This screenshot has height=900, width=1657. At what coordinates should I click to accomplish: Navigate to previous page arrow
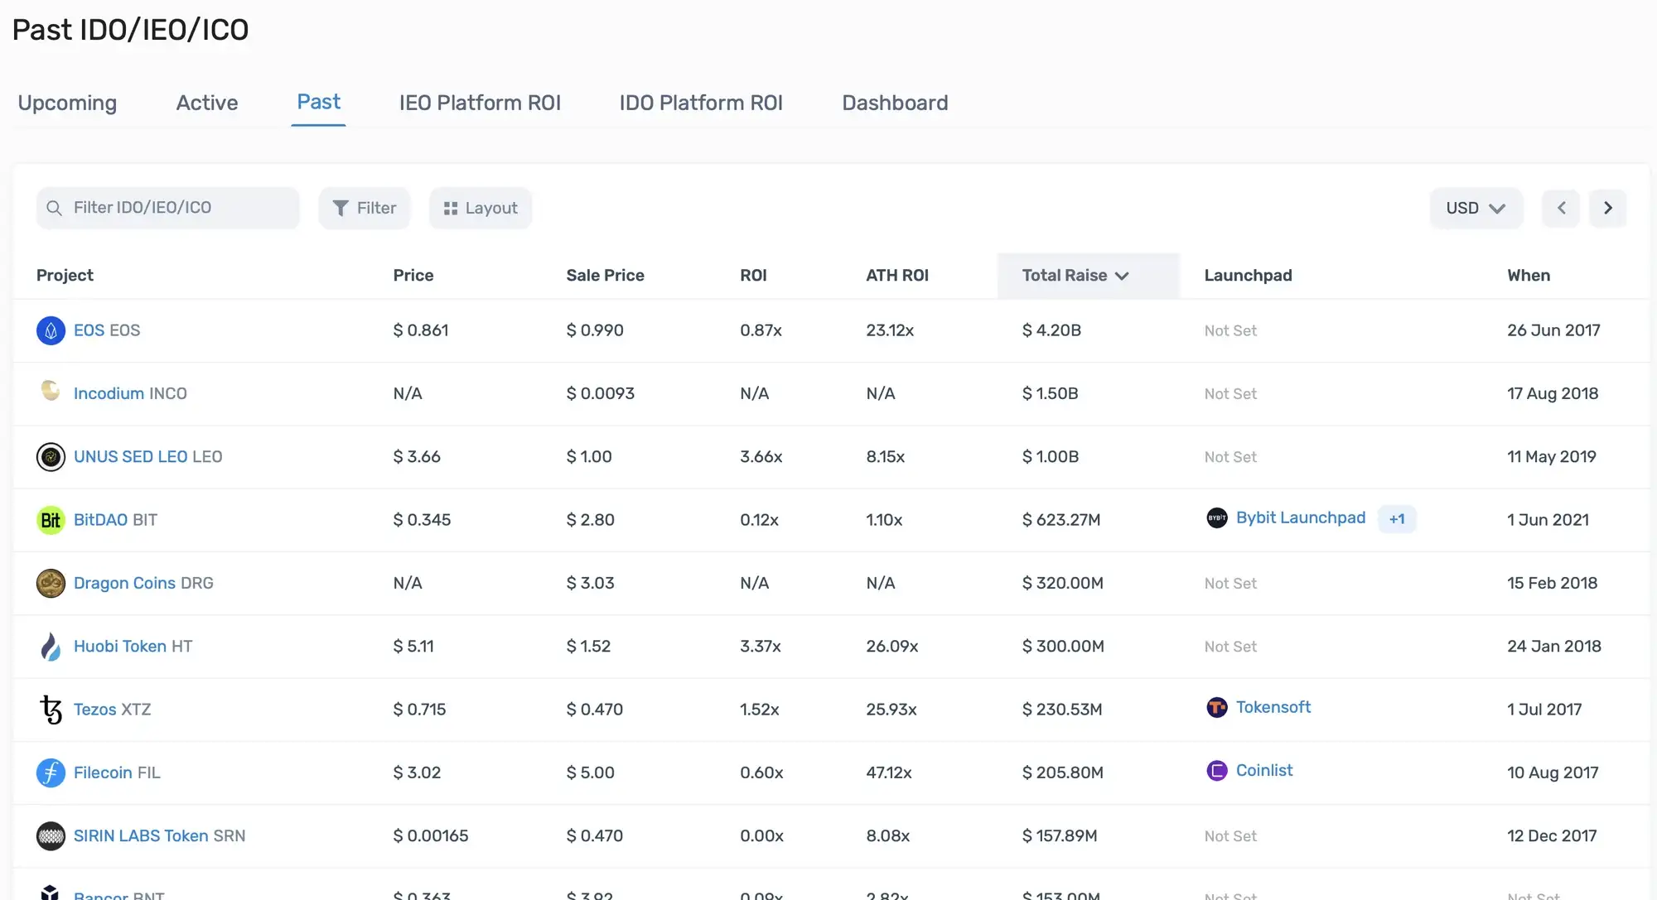(1561, 207)
